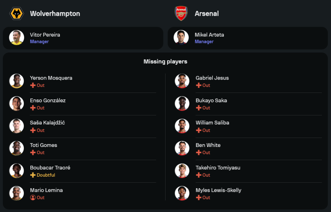
Task: Click the red injury cross under Toti Gomes
Action: click(x=33, y=153)
